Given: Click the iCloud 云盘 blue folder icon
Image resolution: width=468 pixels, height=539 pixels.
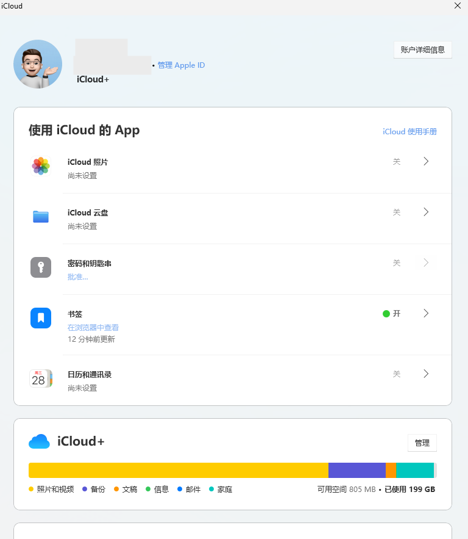Looking at the screenshot, I should (41, 217).
